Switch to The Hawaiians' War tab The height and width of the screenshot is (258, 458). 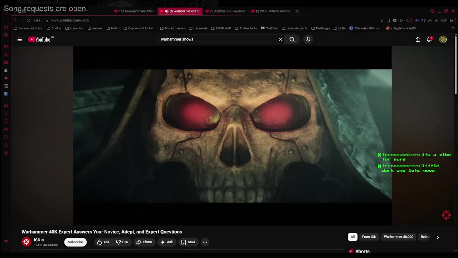coord(134,11)
